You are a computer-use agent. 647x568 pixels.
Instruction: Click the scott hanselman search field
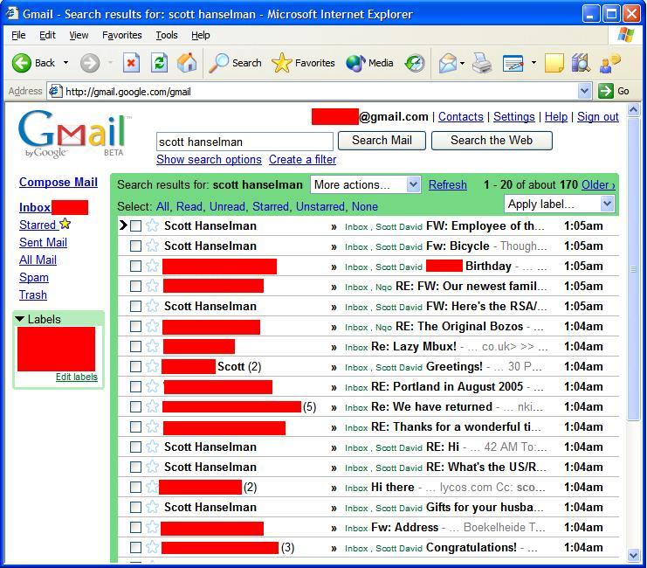pyautogui.click(x=244, y=142)
